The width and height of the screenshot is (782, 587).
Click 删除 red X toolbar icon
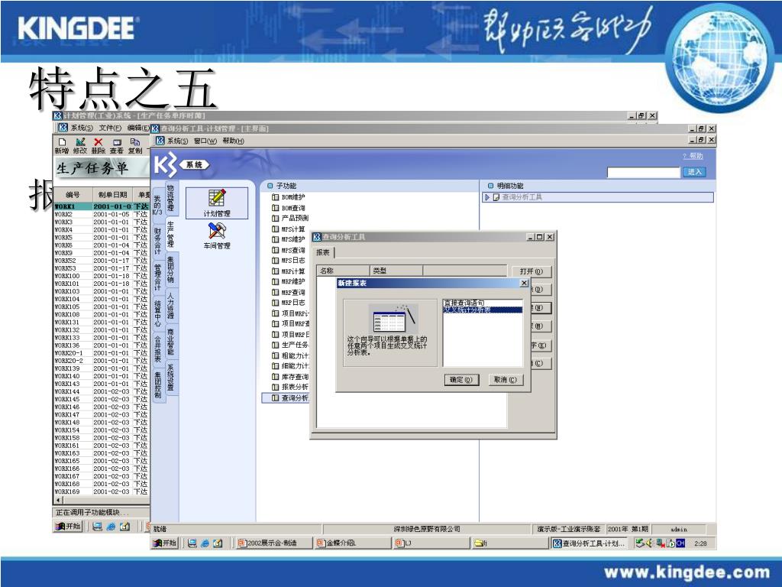tap(99, 146)
